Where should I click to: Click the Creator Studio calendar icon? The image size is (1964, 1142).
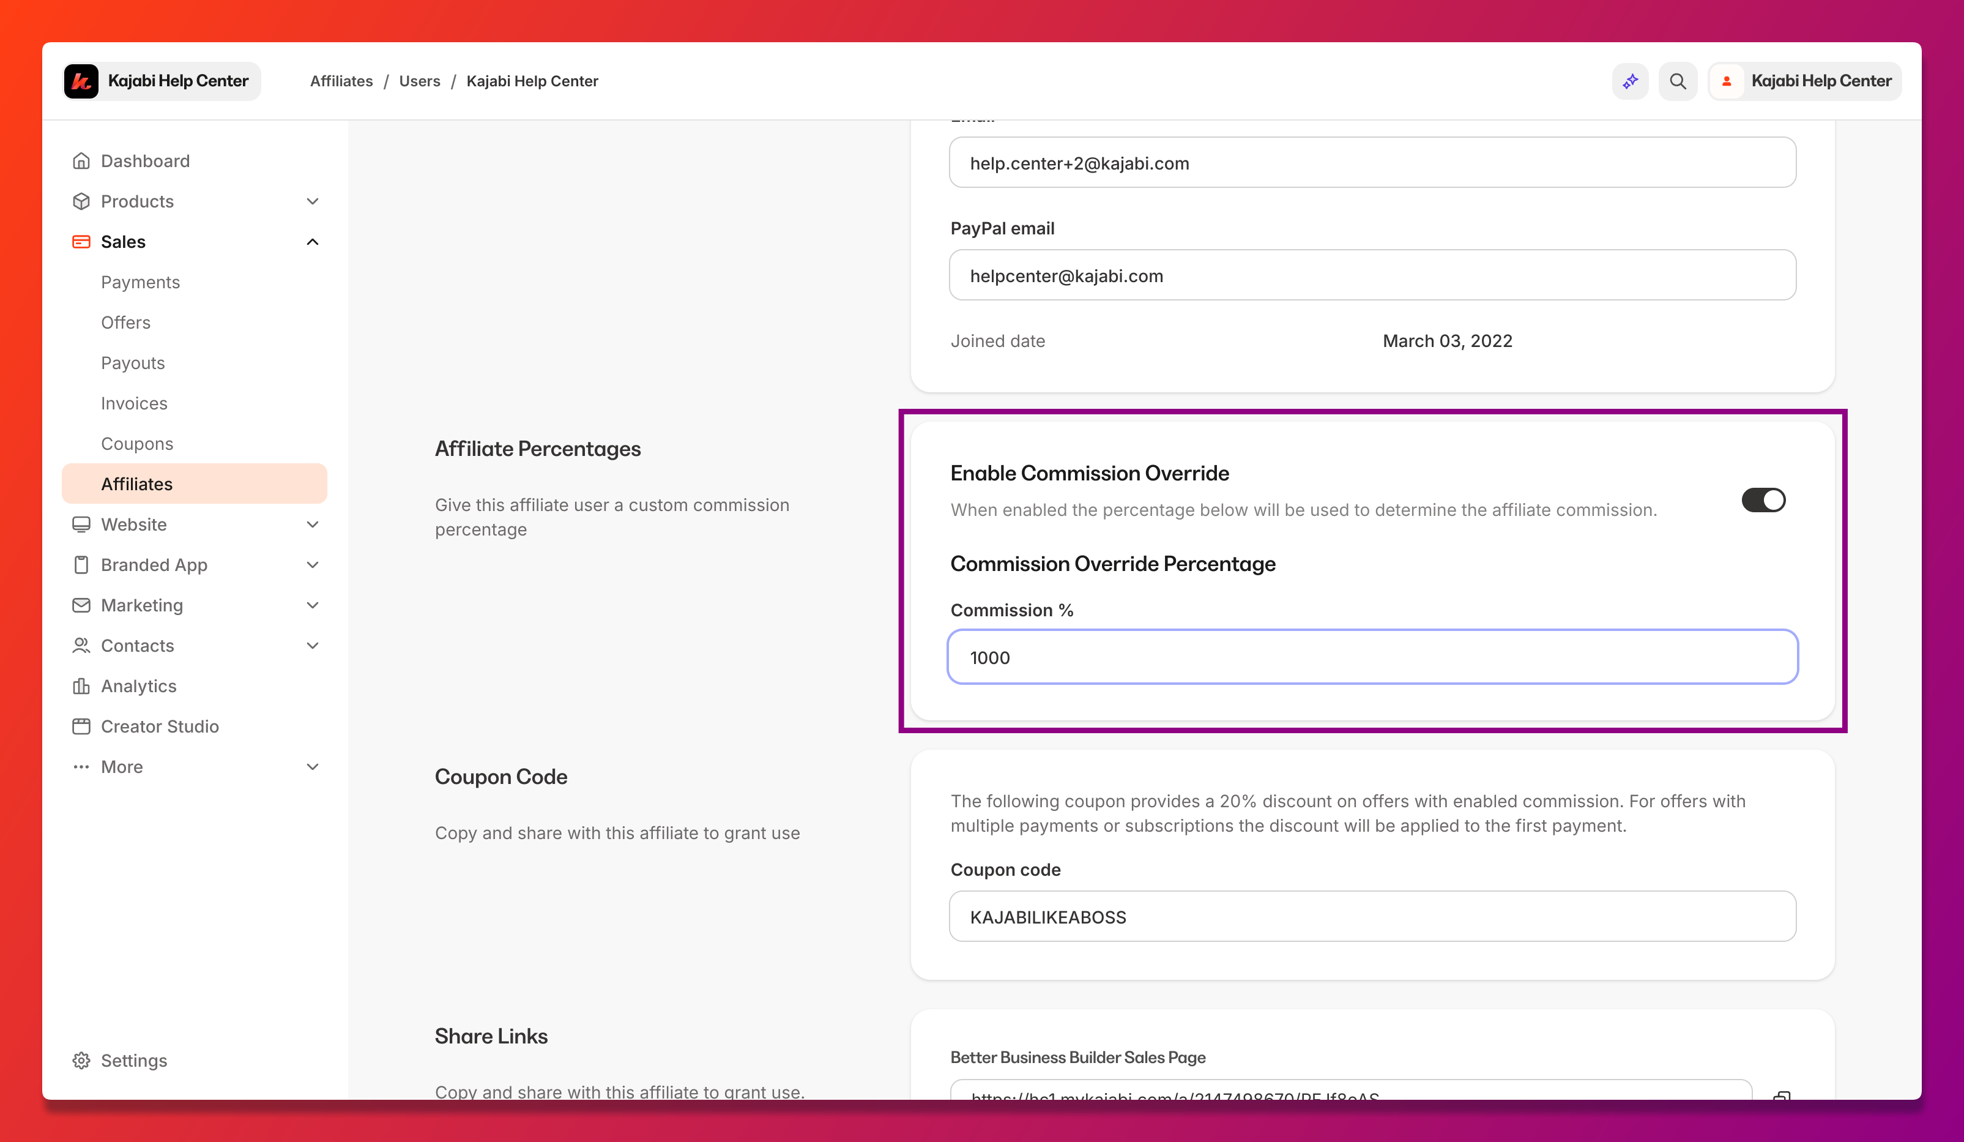(81, 726)
